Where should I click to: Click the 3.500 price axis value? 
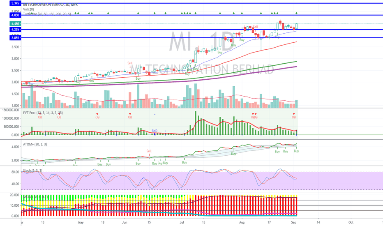click(x=15, y=47)
